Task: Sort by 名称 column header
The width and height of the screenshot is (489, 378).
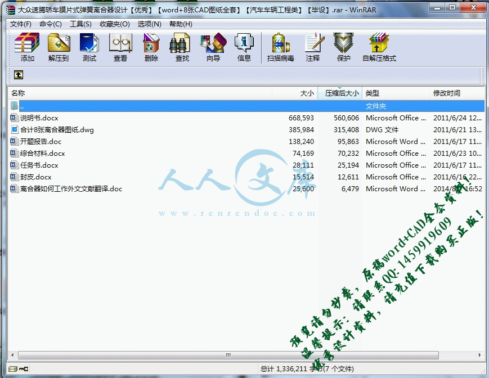Action: 140,93
